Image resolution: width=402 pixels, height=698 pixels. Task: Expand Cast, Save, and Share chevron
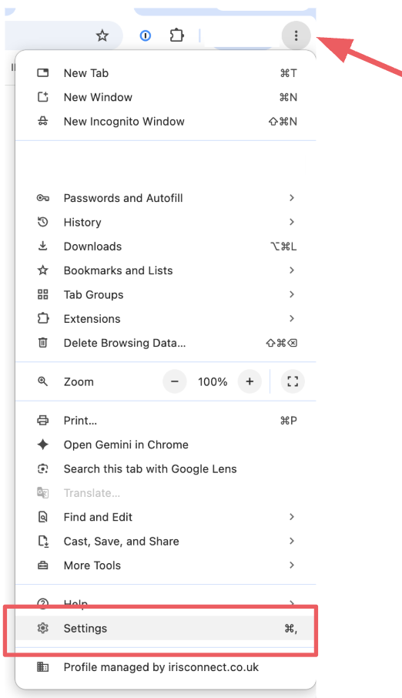[x=292, y=541]
